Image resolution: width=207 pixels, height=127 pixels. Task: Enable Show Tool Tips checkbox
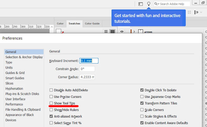(51, 103)
